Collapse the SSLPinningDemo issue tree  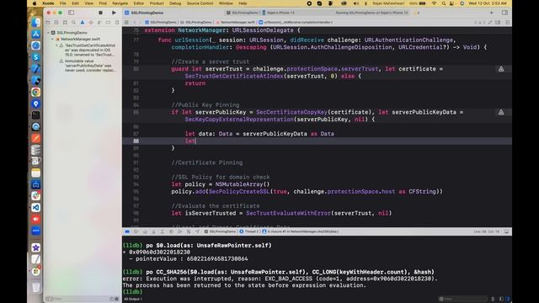click(49, 33)
